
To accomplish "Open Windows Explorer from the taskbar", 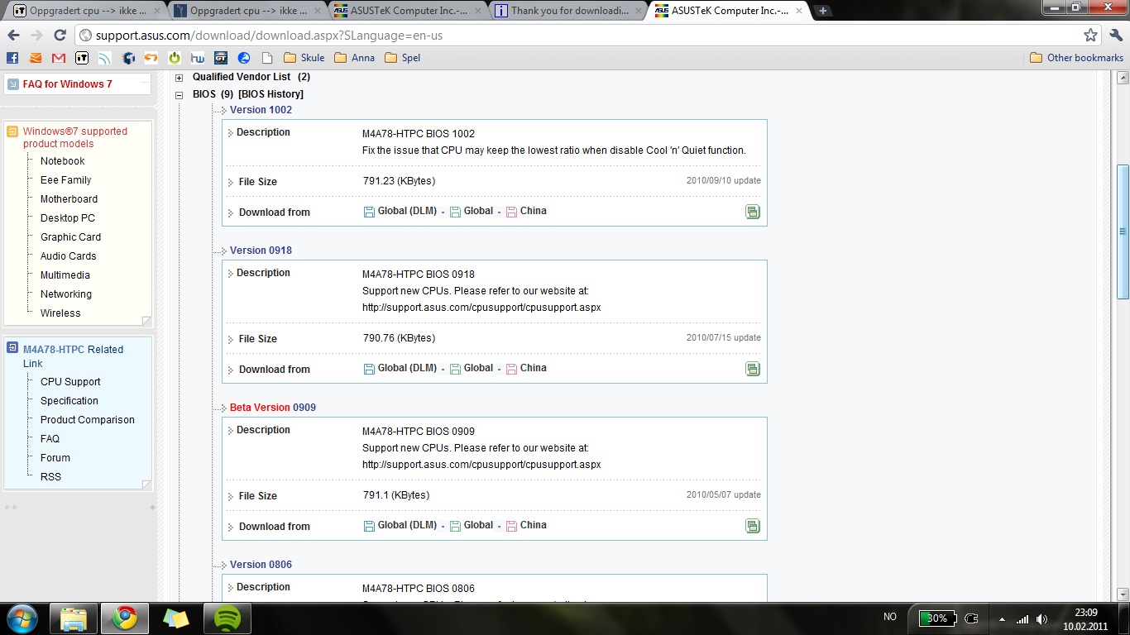I will click(x=74, y=618).
